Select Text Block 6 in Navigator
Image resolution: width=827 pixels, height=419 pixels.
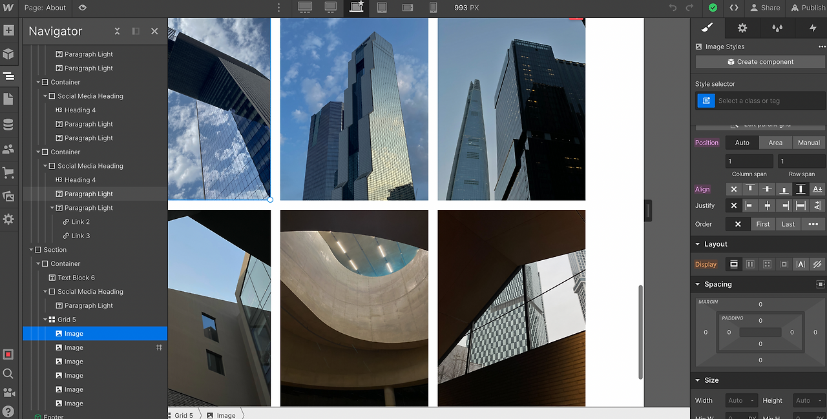click(76, 278)
